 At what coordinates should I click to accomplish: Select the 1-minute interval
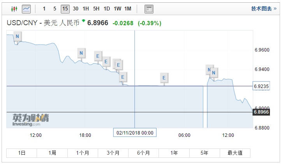44,9
